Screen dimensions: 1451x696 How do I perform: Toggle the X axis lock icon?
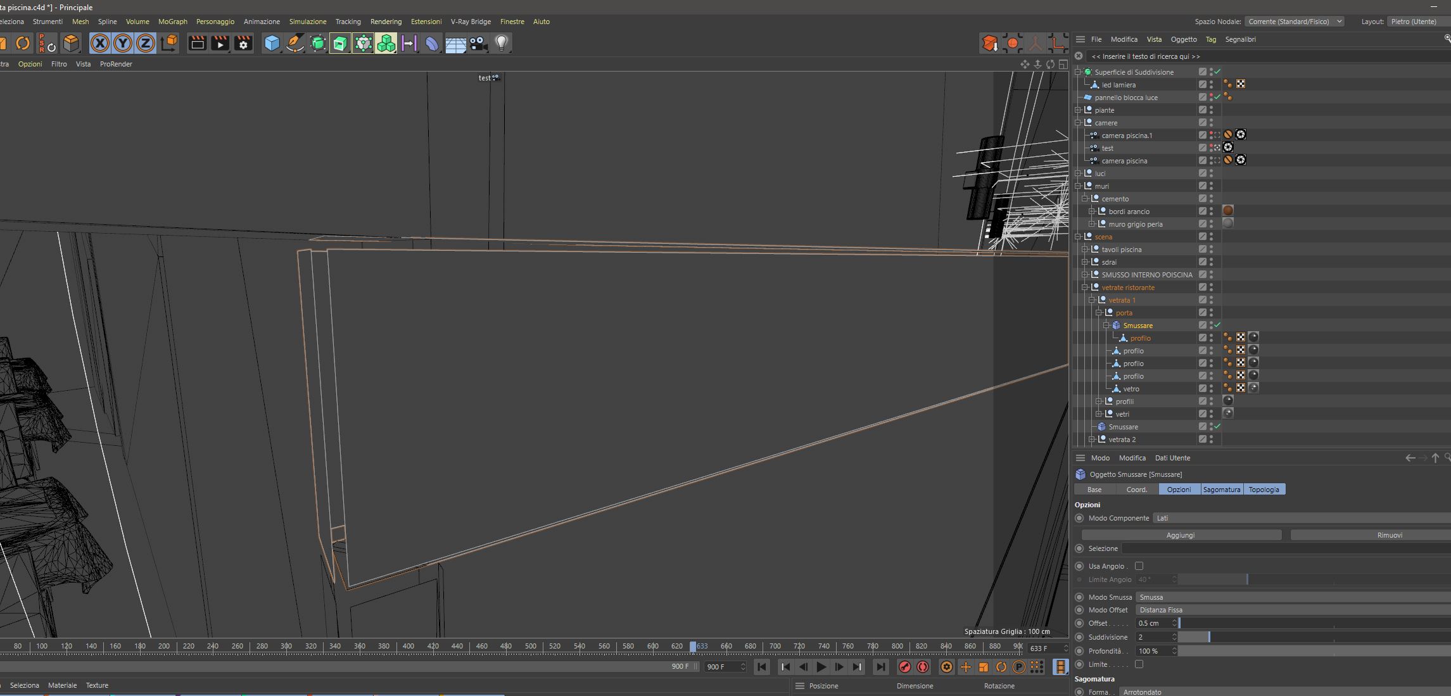(99, 43)
